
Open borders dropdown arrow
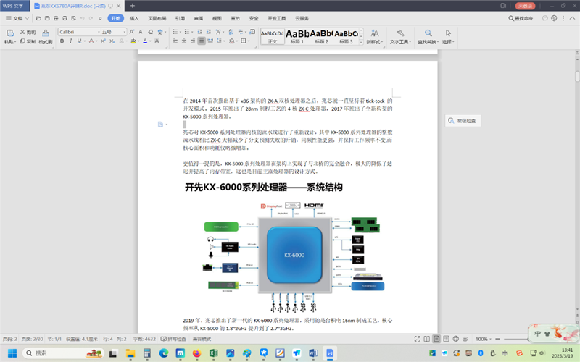[249, 41]
